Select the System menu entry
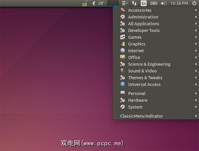199x151 pixels. (x=156, y=107)
